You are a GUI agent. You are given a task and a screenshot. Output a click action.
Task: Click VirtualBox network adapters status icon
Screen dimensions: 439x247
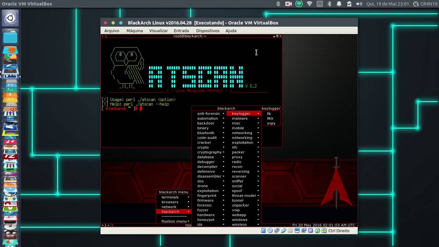coord(277,231)
